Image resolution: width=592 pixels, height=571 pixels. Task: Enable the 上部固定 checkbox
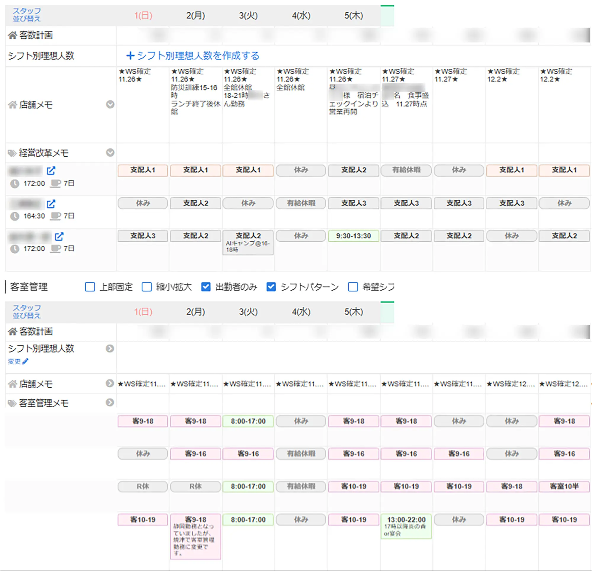click(x=90, y=287)
